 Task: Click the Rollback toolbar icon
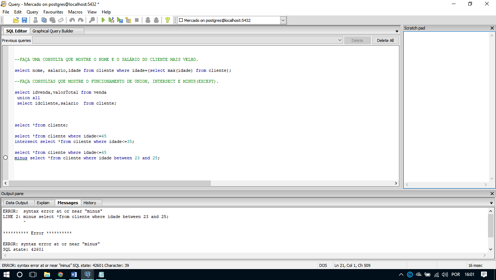[x=156, y=20]
